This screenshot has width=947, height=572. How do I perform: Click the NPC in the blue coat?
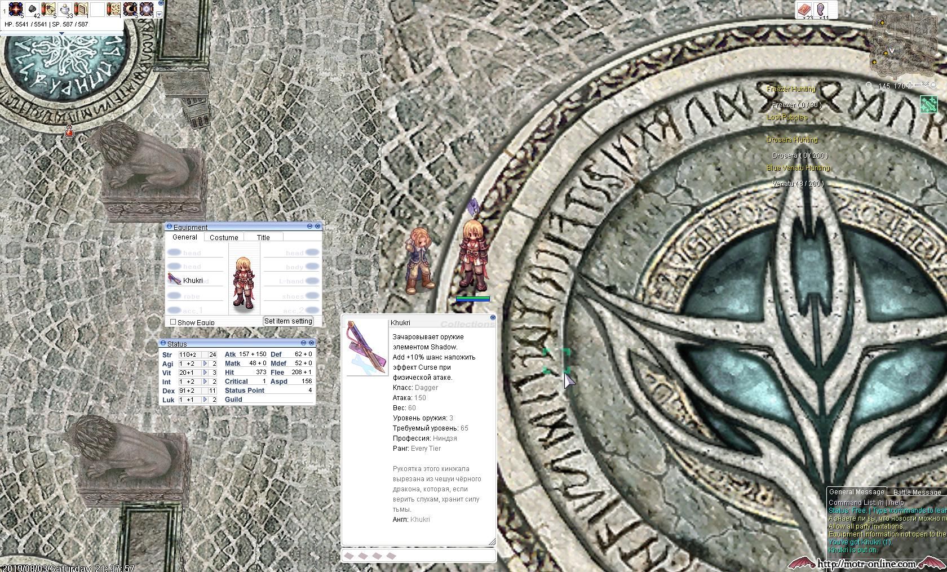(419, 260)
